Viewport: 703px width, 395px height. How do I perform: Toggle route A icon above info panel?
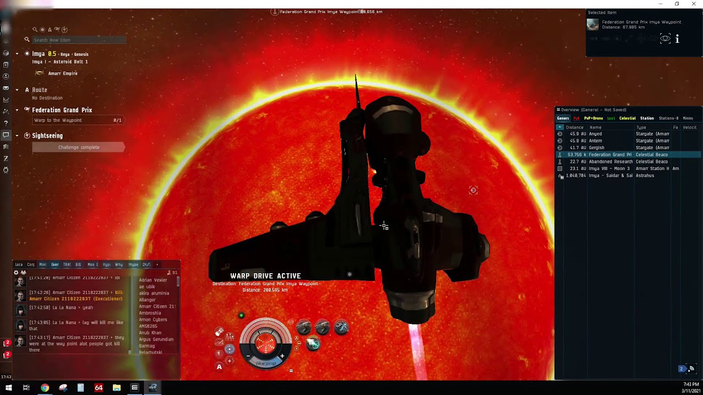pos(49,30)
